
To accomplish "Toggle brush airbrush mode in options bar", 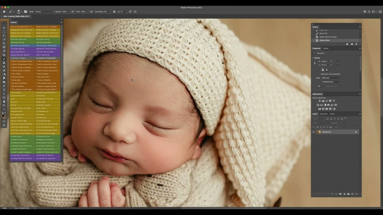I will click(x=91, y=12).
